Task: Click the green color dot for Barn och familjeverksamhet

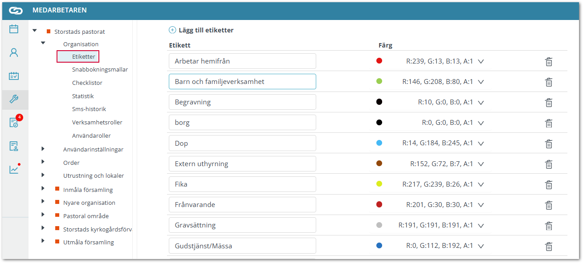Action: point(379,81)
